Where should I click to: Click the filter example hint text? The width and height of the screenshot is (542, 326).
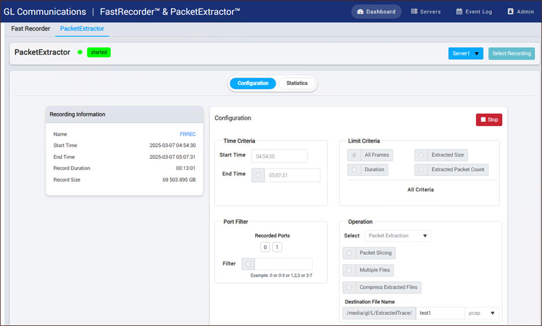pos(282,276)
